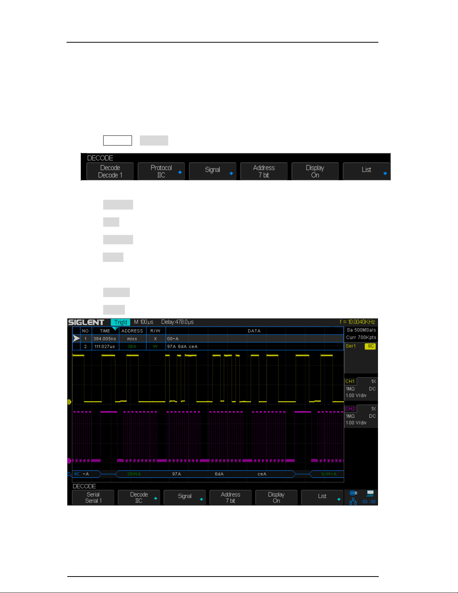The height and width of the screenshot is (593, 458).
Task: Click the LAN network status icon
Action: point(353,501)
